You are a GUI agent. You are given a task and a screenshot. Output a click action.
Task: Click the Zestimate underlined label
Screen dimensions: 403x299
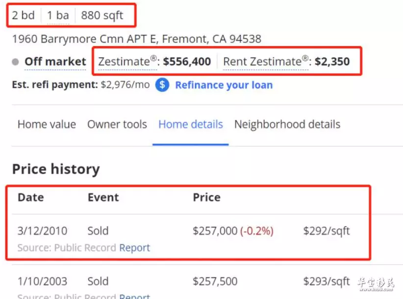click(127, 62)
